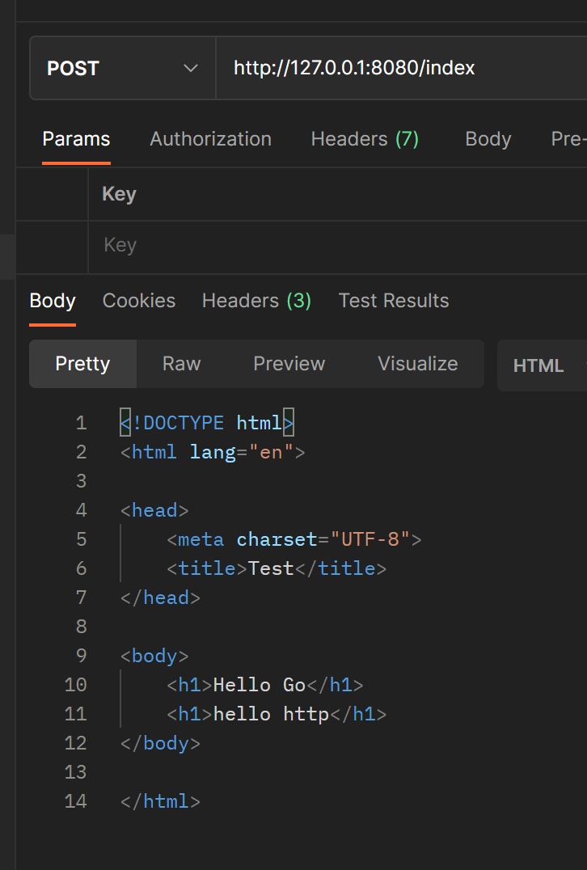Viewport: 587px width, 870px height.
Task: Show the response Cookies tab
Action: 138,300
